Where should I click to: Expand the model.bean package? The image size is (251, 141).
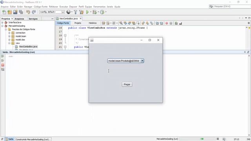tap(9, 36)
